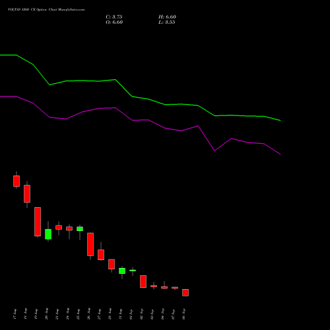This screenshot has width=330, height=330.
Task: Click the green candlestick above 25 Aug
Action: pyautogui.click(x=80, y=229)
